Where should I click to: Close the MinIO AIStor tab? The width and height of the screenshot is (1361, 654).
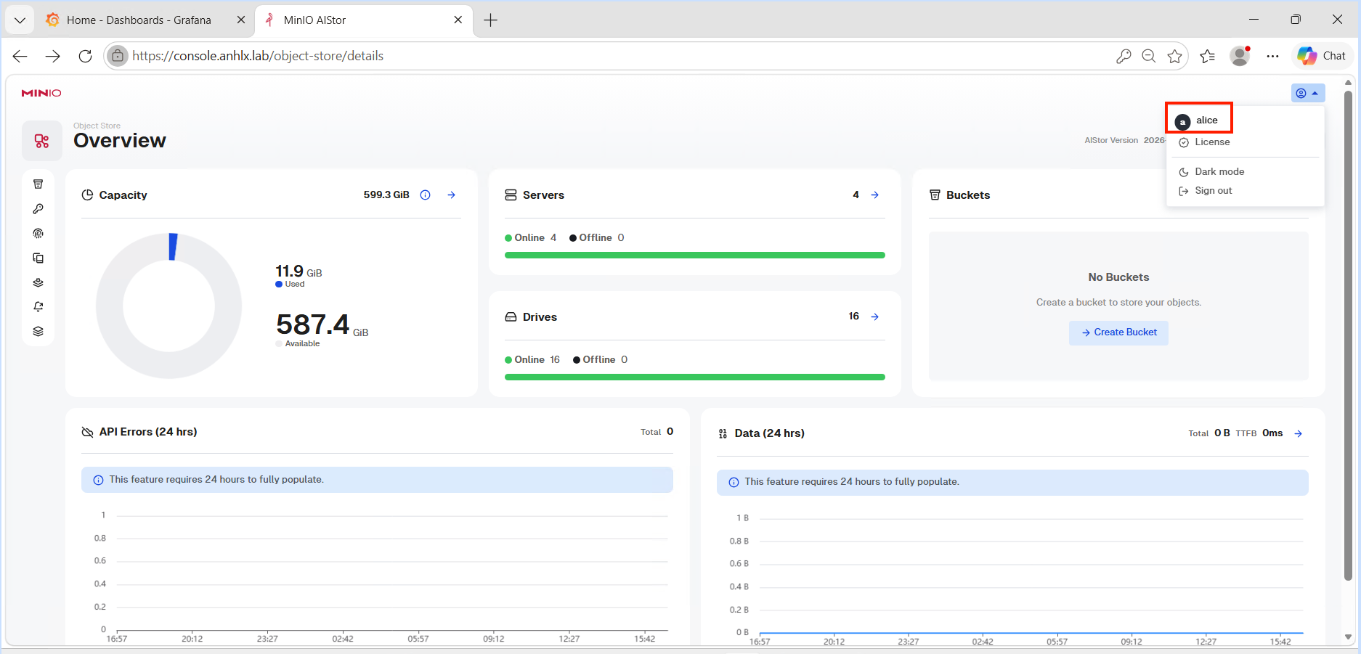pos(458,20)
